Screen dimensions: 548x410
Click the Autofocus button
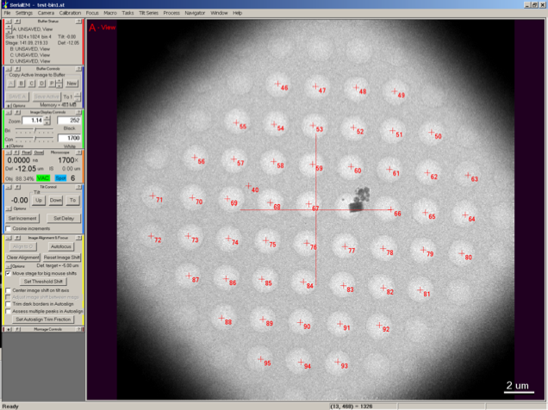(60, 246)
